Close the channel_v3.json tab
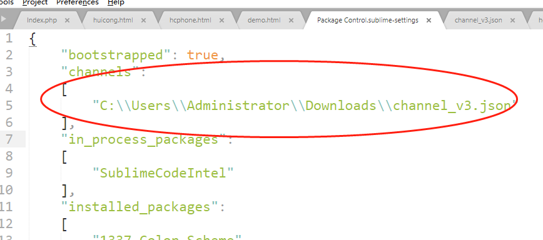The width and height of the screenshot is (543, 240). pyautogui.click(x=513, y=21)
